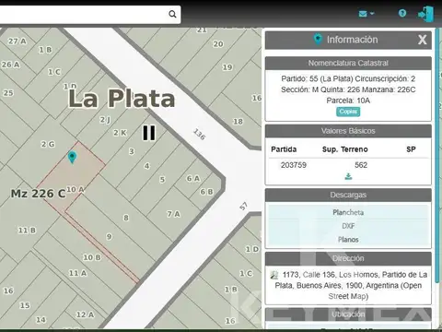
Task: Click the download icon under Partida
Action: 348,176
